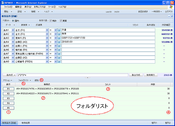Click the 検索実行 button
The width and height of the screenshot is (175, 126).
click(151, 75)
